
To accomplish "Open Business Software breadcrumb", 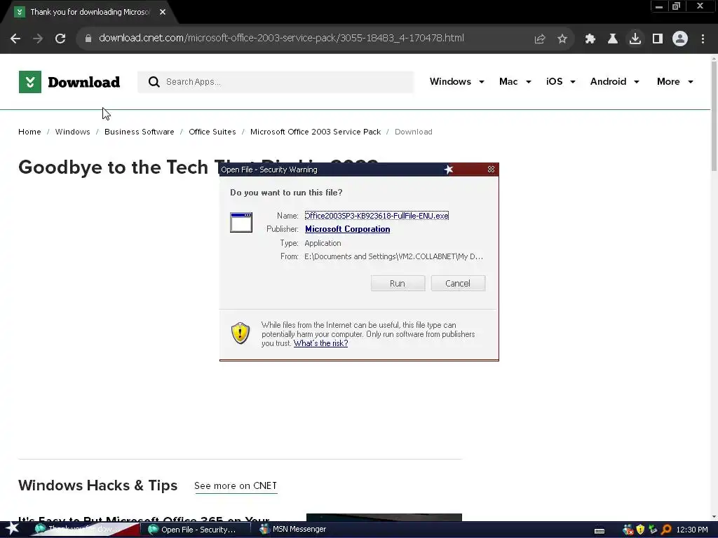I will click(140, 132).
